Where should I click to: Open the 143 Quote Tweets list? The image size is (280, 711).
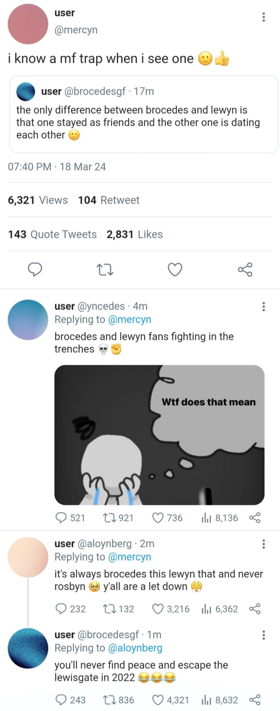(x=52, y=234)
